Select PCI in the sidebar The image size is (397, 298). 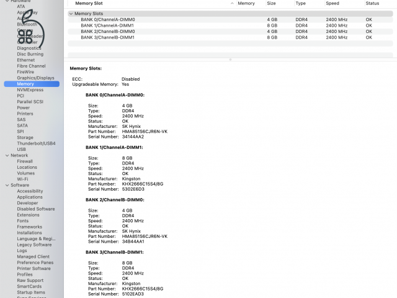click(x=20, y=96)
